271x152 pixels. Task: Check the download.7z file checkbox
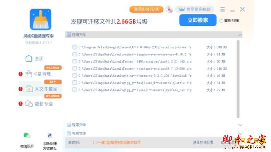[x=75, y=75]
